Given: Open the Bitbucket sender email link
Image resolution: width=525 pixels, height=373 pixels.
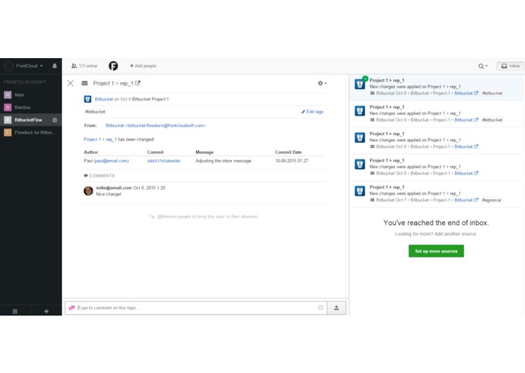Looking at the screenshot, I should point(156,125).
